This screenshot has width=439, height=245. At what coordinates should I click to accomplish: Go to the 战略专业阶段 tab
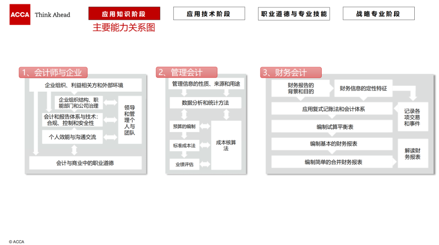[x=379, y=13]
